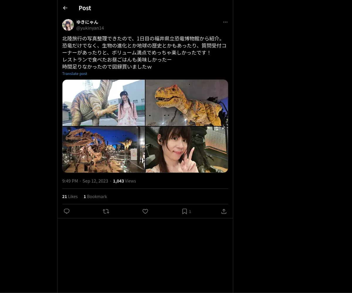
Task: Open display name ゆきにゃん
Action: click(x=87, y=22)
